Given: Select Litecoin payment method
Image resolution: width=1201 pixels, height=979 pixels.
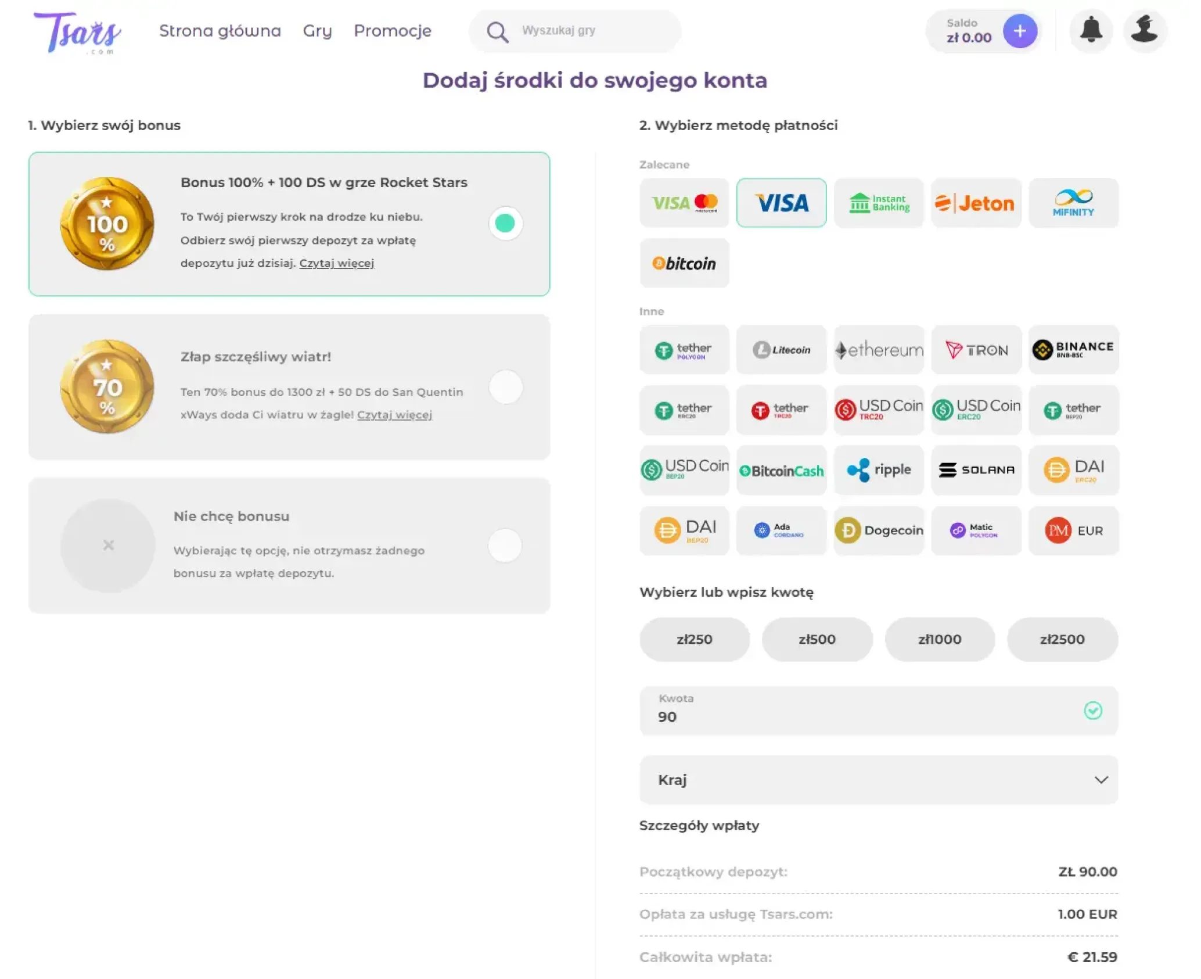Looking at the screenshot, I should [x=781, y=350].
